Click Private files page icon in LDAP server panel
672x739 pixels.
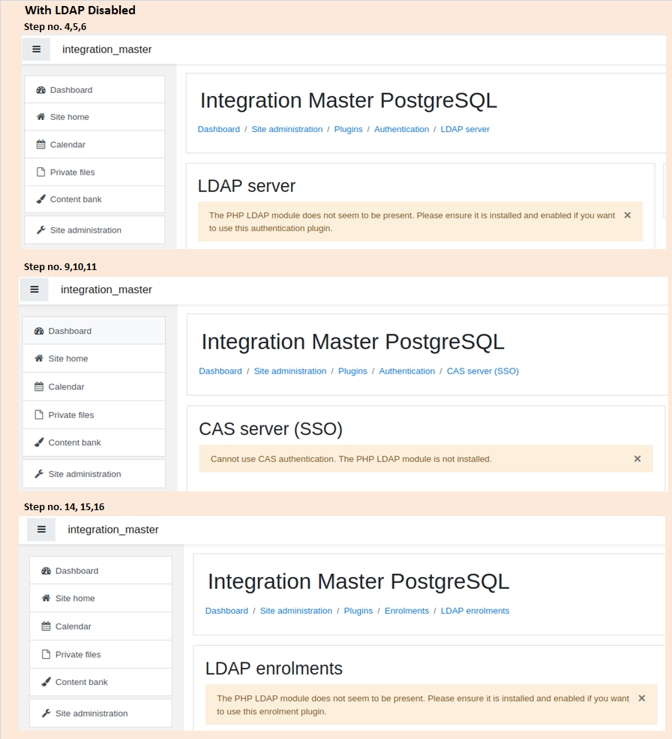[x=41, y=172]
